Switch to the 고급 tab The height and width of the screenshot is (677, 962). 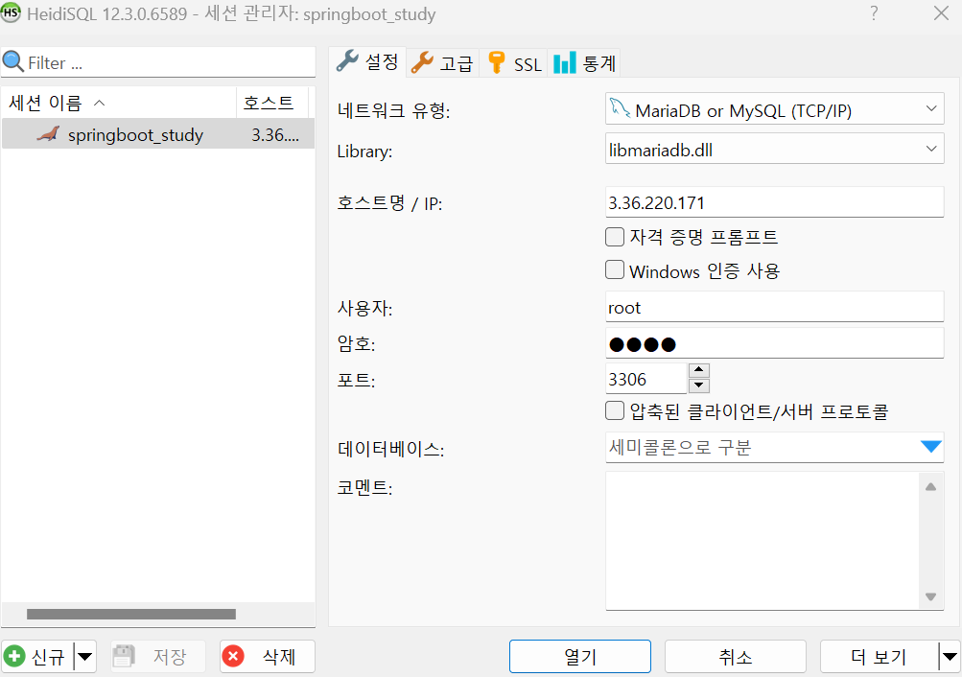click(x=442, y=62)
